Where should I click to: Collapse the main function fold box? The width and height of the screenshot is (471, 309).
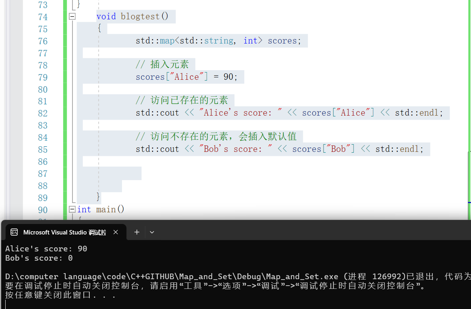tap(72, 209)
